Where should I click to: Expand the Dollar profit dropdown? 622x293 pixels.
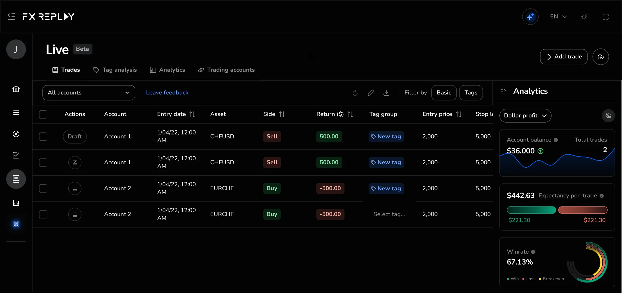(525, 116)
